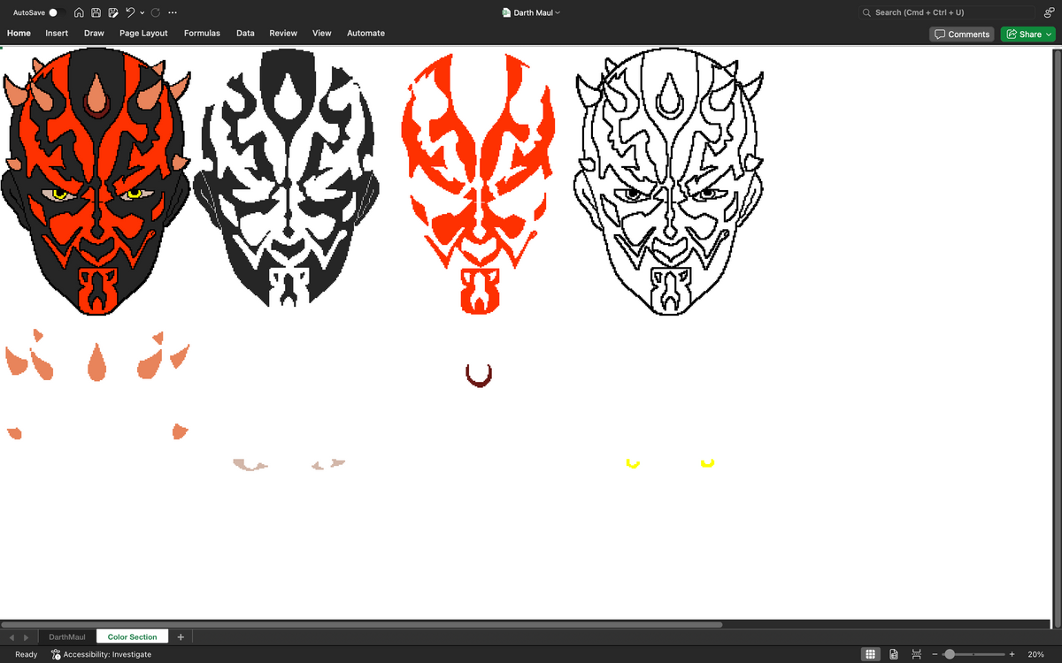
Task: Click the dark red crescent shape
Action: click(479, 376)
